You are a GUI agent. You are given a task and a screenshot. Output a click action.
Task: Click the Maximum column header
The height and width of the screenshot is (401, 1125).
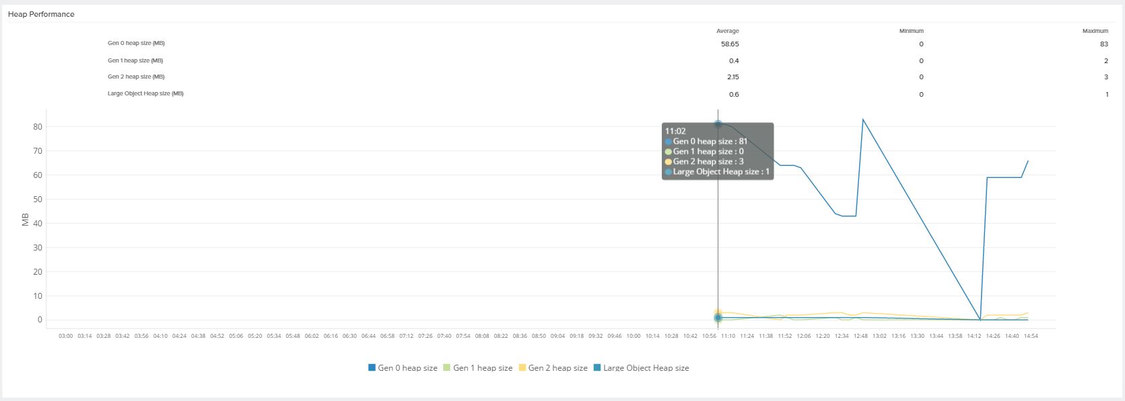pos(1095,31)
